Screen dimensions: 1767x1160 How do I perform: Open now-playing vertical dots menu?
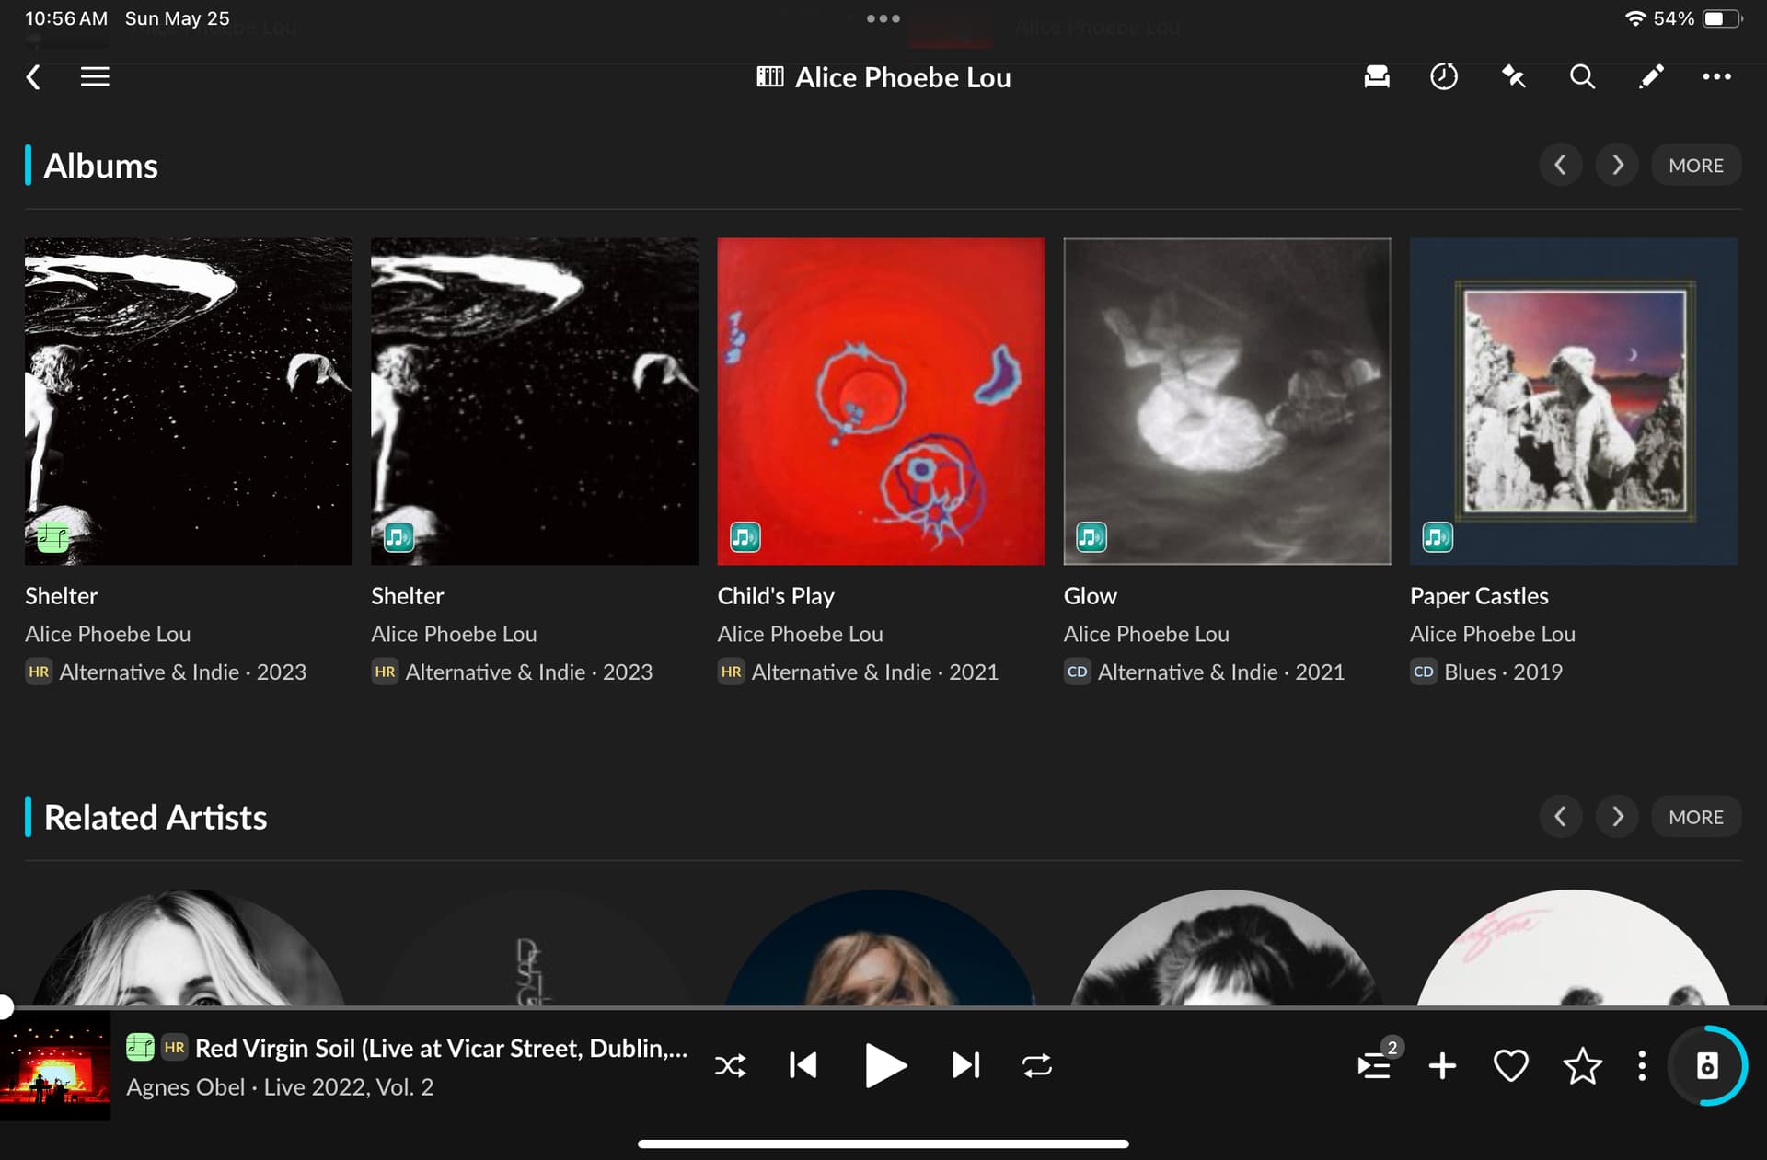click(1642, 1065)
